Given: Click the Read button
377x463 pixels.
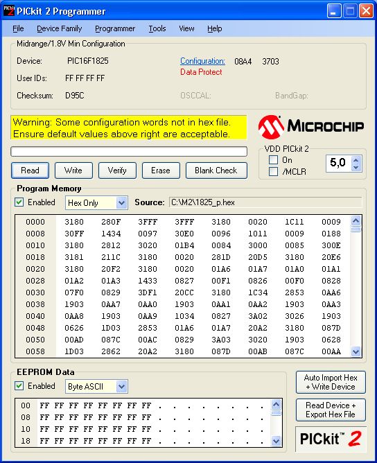Looking at the screenshot, I should [x=30, y=171].
